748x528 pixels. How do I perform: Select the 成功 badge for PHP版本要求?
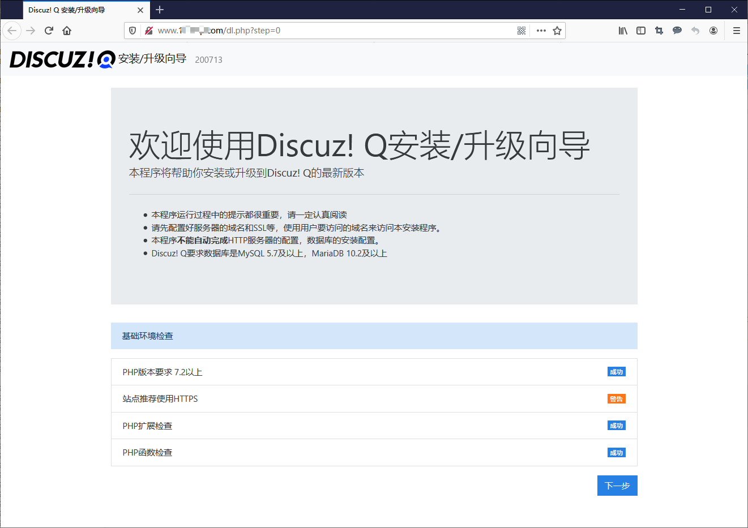tap(616, 372)
